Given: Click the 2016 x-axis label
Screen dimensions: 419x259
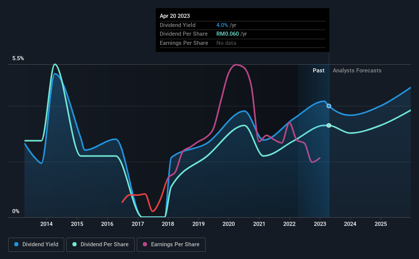Looking at the screenshot, I should click(107, 224).
